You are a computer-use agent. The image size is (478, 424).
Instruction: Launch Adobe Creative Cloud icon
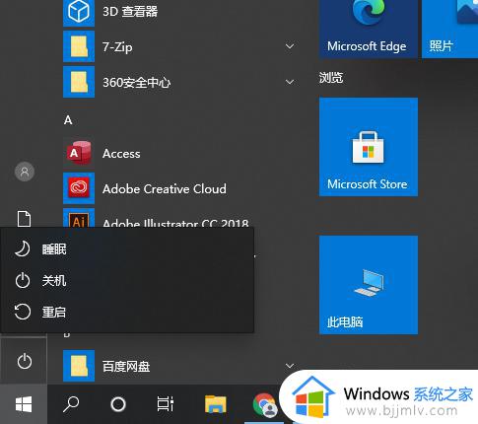pos(79,188)
